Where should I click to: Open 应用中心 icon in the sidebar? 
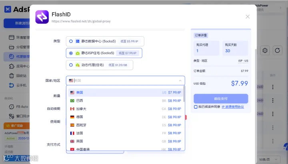click(x=11, y=66)
